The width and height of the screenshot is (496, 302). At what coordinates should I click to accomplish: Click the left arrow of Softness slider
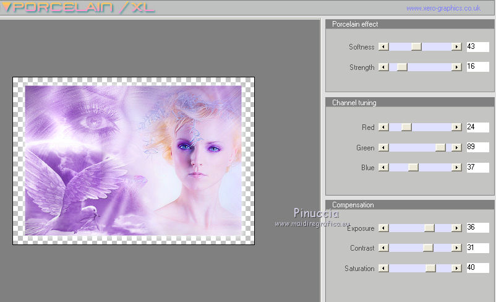pyautogui.click(x=383, y=47)
